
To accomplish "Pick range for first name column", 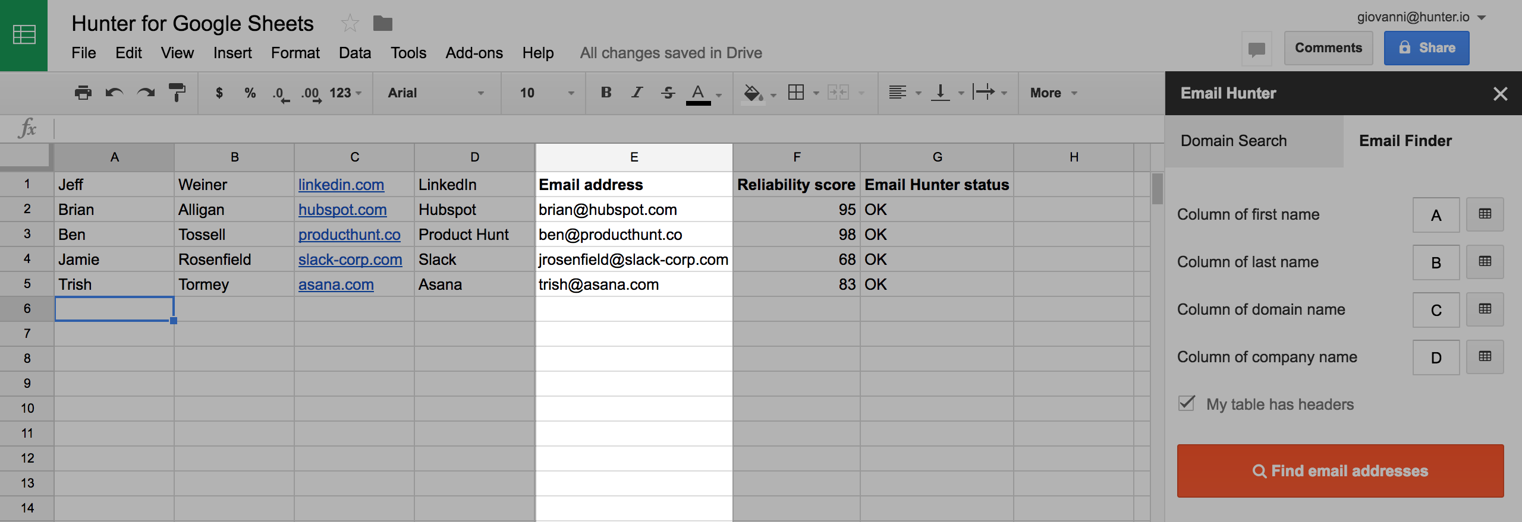I will [1485, 214].
